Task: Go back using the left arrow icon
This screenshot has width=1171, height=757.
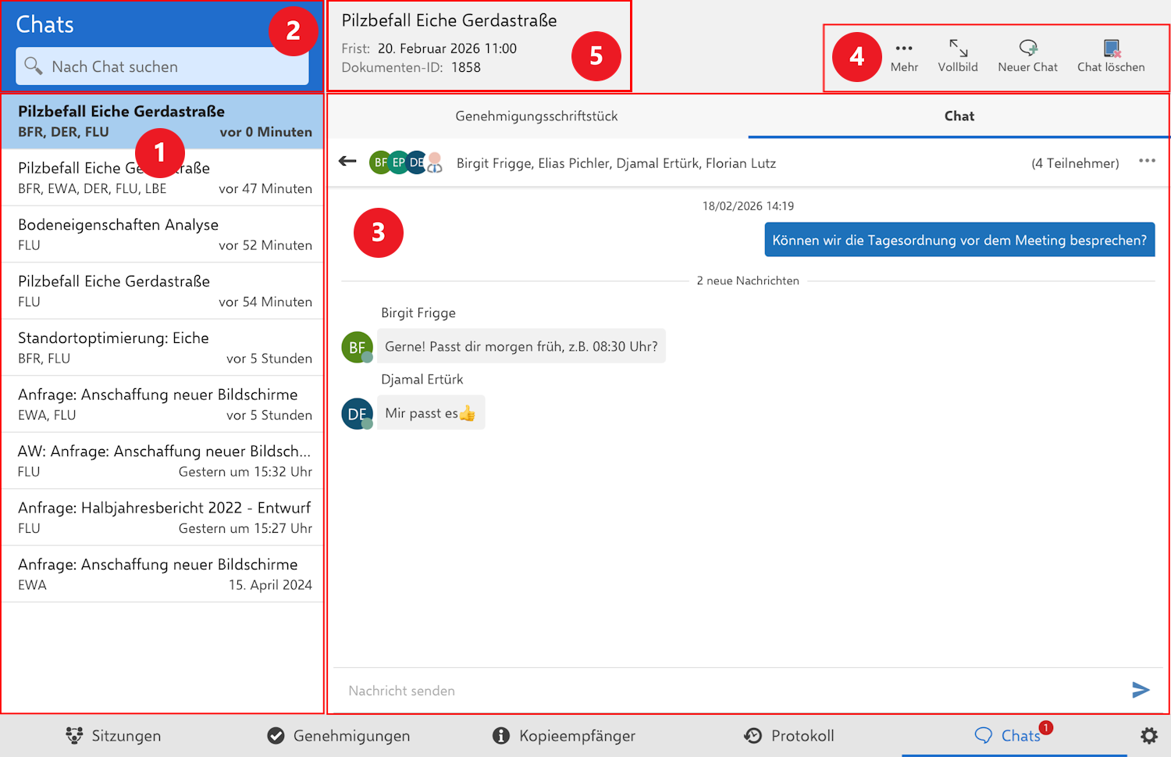Action: coord(347,162)
